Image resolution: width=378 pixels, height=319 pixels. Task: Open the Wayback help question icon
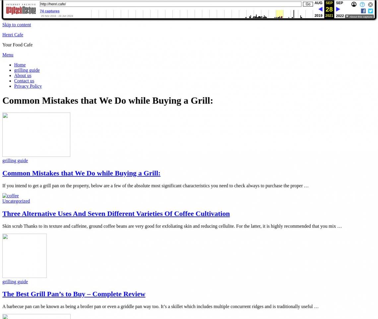tap(362, 5)
